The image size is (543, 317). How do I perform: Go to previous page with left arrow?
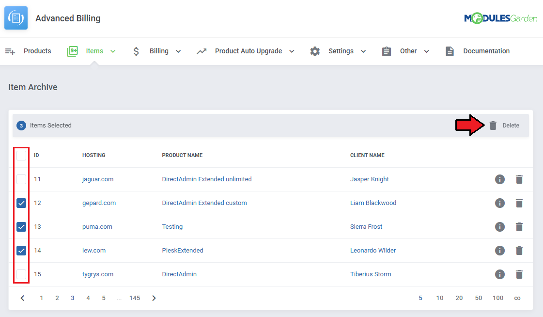22,298
